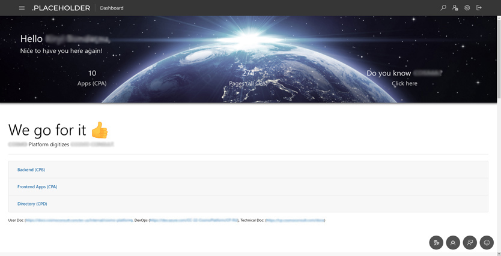Click the search magnifier icon
This screenshot has height=256, width=501.
(443, 8)
